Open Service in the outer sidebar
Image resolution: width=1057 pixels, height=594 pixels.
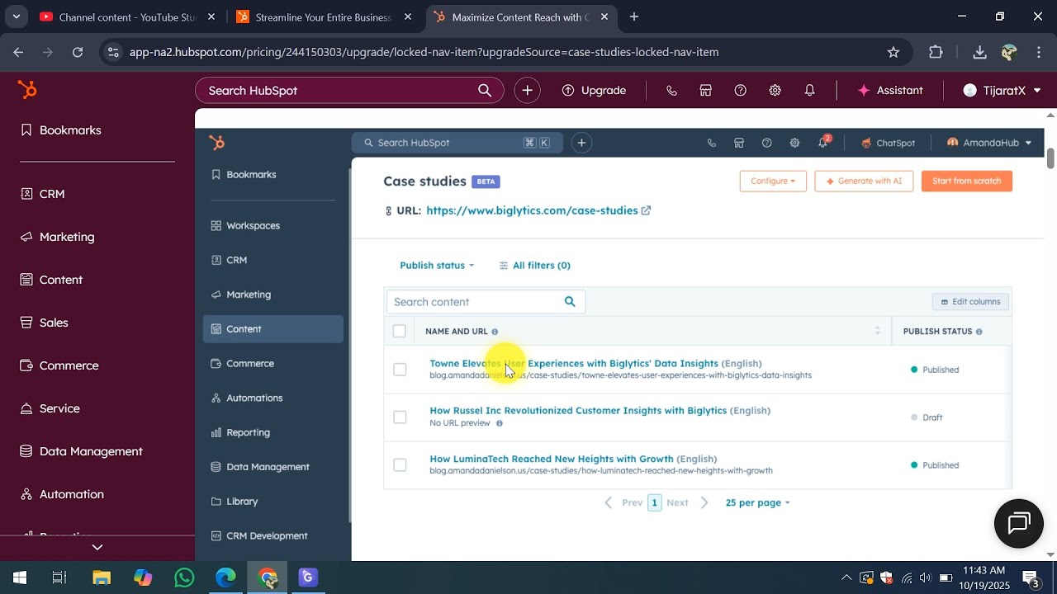[x=59, y=408]
